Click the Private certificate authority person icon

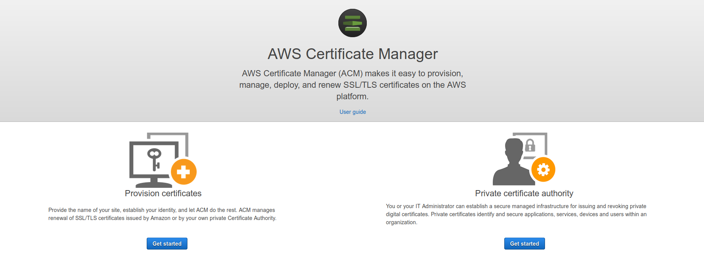(x=524, y=159)
